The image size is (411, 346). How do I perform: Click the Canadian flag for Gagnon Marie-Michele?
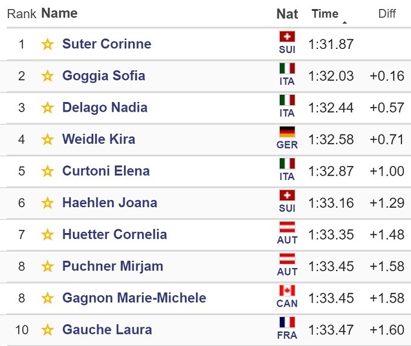[x=287, y=290]
